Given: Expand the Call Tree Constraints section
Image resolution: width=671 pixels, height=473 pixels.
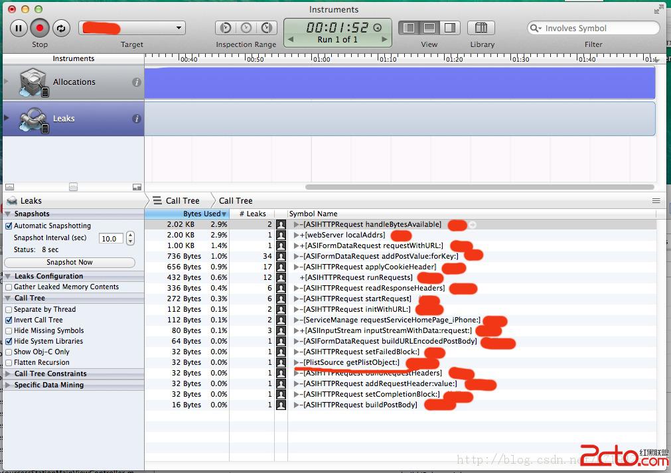Looking at the screenshot, I should pyautogui.click(x=8, y=374).
